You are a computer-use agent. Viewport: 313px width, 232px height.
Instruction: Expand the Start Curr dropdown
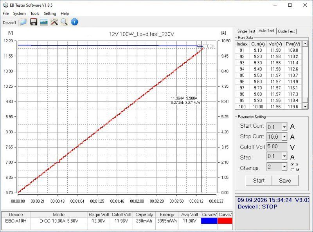pos(284,127)
